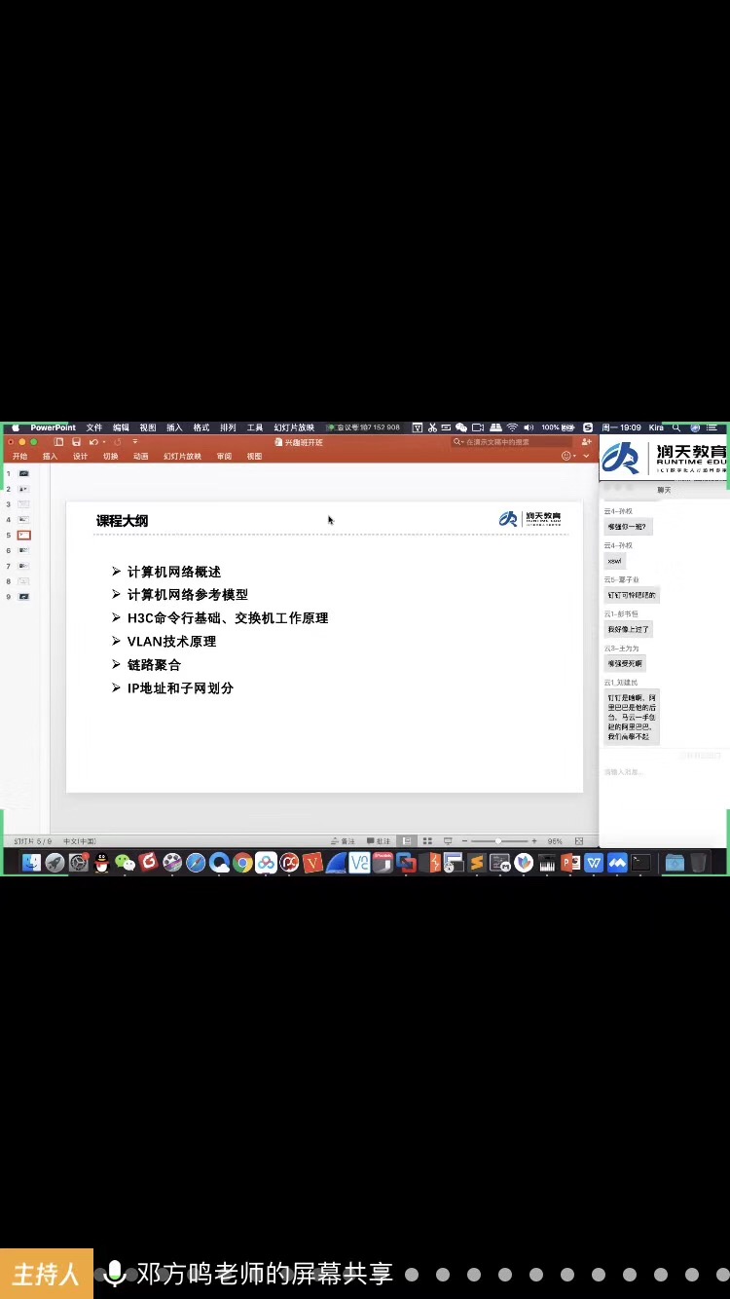
Task: Open the 插入 ribbon tab
Action: pos(50,457)
